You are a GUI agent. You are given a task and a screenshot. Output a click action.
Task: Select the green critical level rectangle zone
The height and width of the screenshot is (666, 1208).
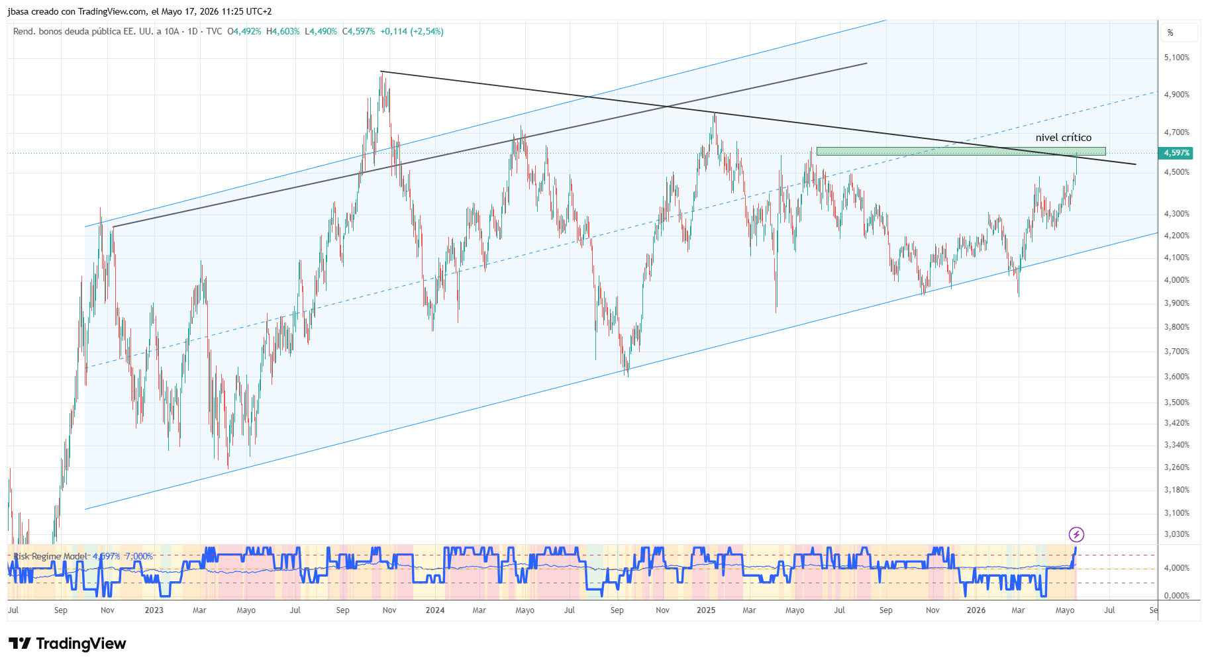pos(961,152)
